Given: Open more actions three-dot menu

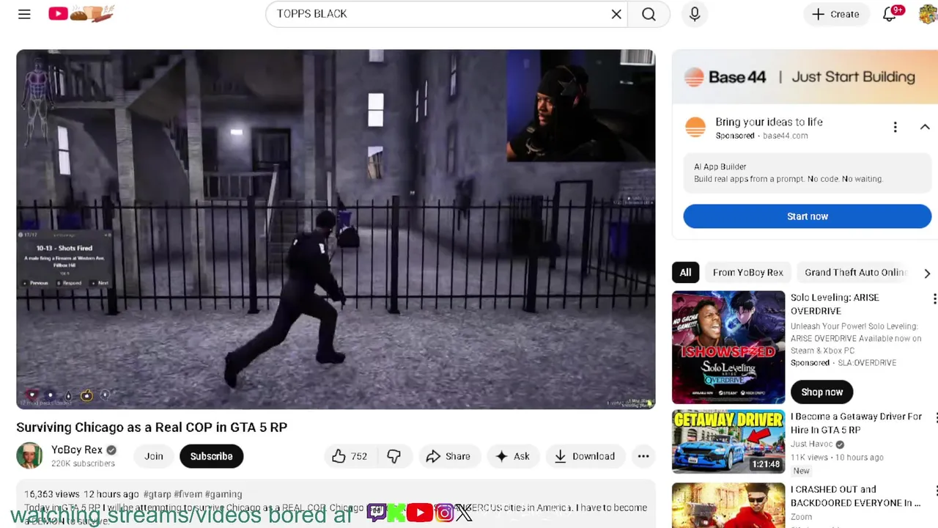Looking at the screenshot, I should tap(643, 456).
